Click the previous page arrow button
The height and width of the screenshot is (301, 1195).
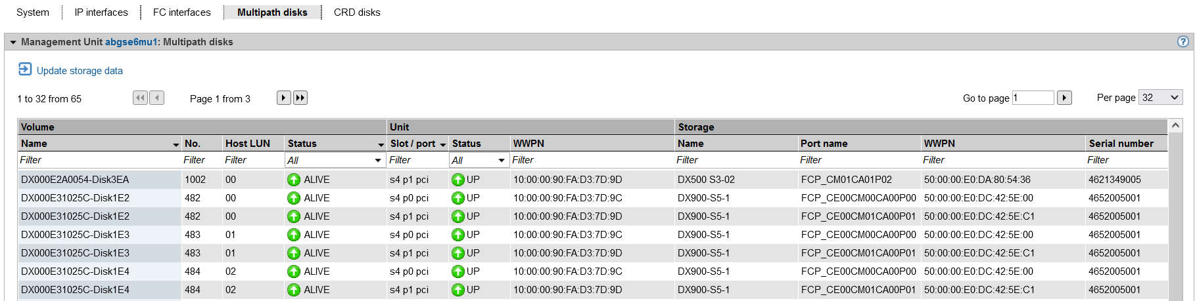click(156, 98)
